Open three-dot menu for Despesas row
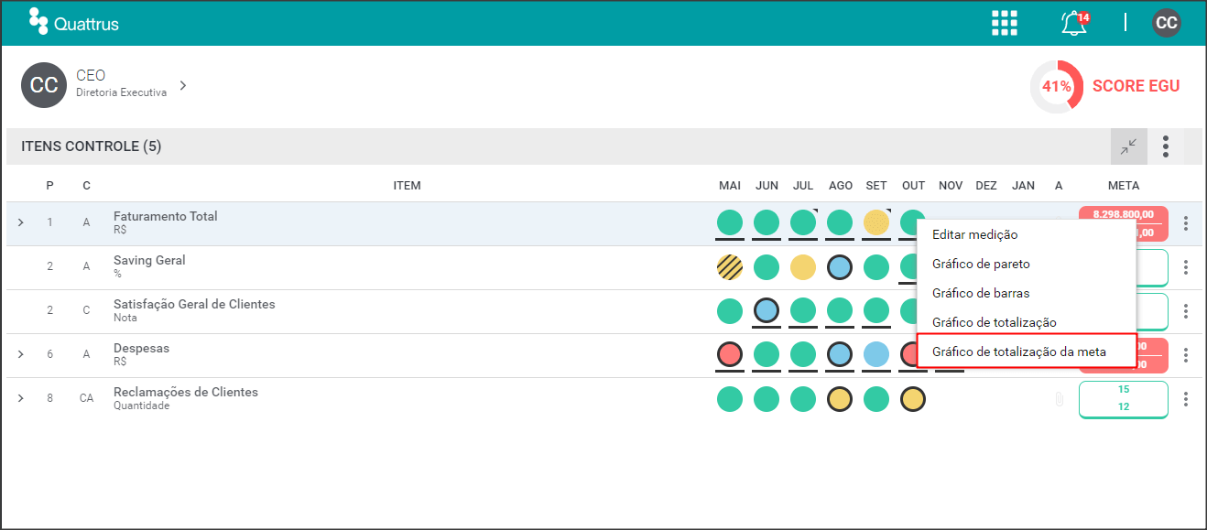 tap(1186, 355)
